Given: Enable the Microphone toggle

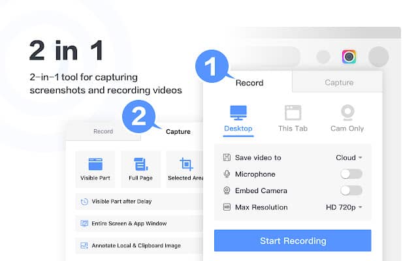Looking at the screenshot, I should 351,174.
